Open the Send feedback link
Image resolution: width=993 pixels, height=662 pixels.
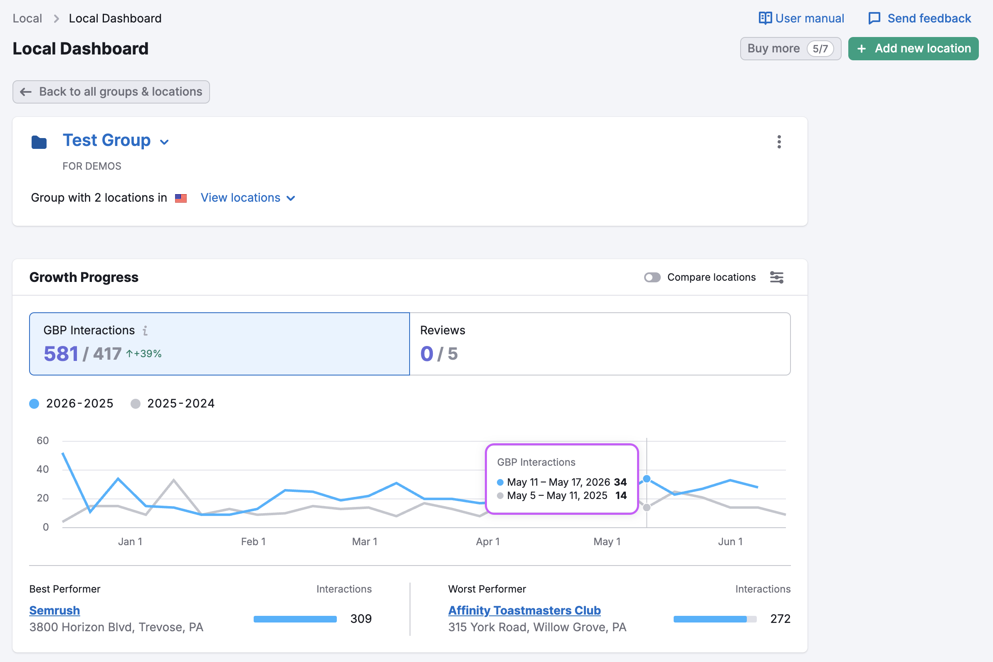point(919,19)
